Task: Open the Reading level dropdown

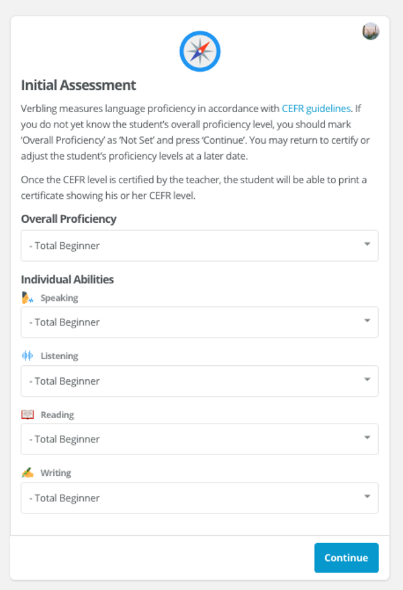Action: [x=199, y=439]
